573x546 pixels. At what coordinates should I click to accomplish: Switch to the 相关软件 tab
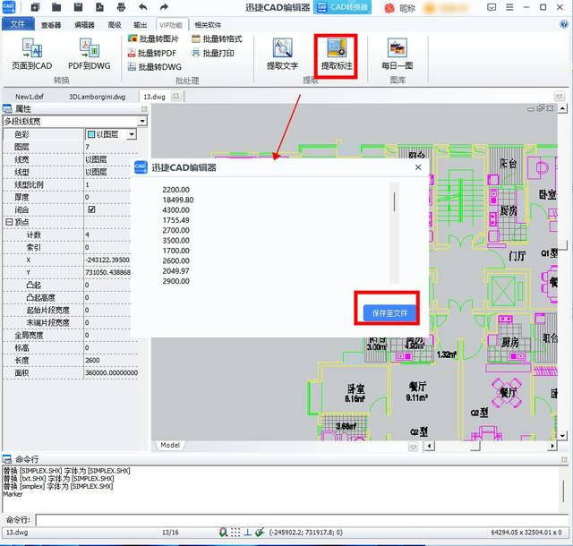[208, 25]
